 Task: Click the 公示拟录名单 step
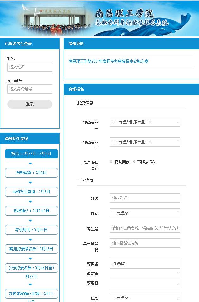(31, 268)
